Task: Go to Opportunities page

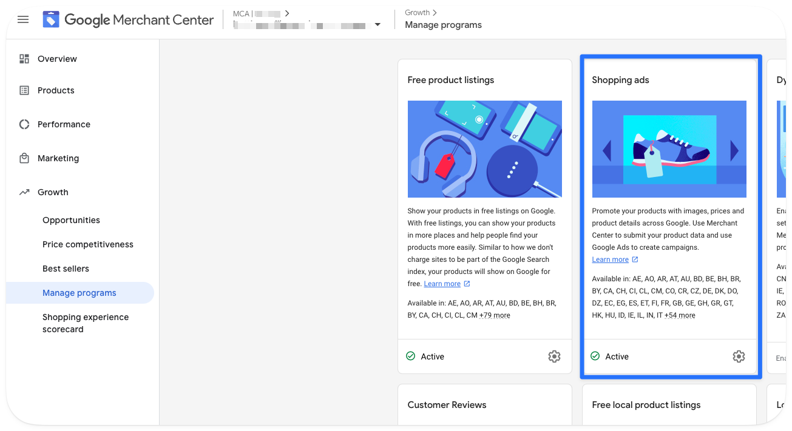Action: pyautogui.click(x=71, y=220)
